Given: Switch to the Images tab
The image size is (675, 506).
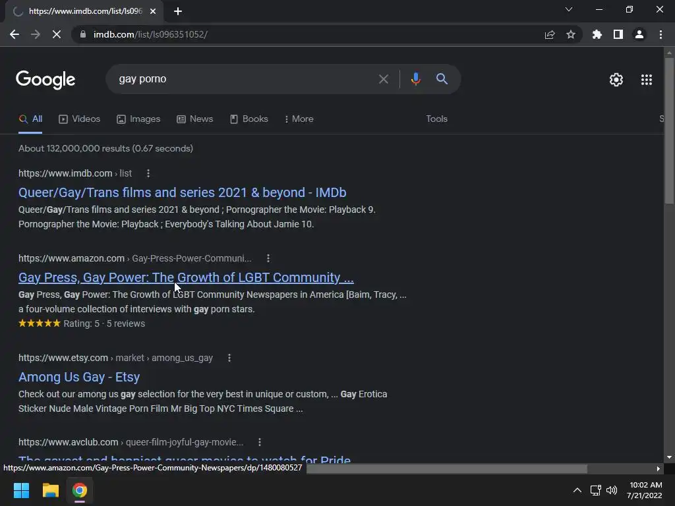Looking at the screenshot, I should (138, 119).
